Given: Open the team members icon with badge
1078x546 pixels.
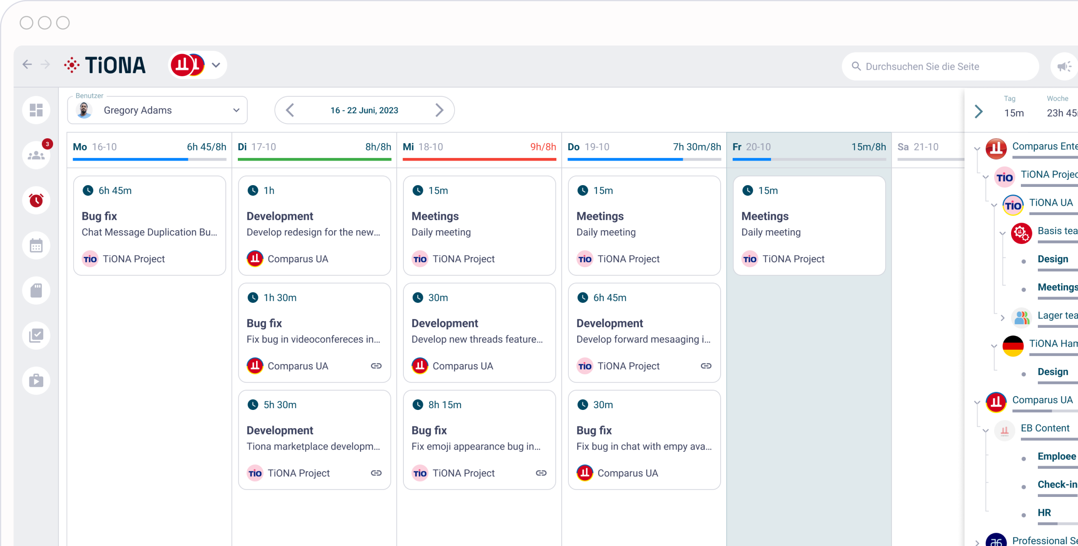Looking at the screenshot, I should coord(36,155).
